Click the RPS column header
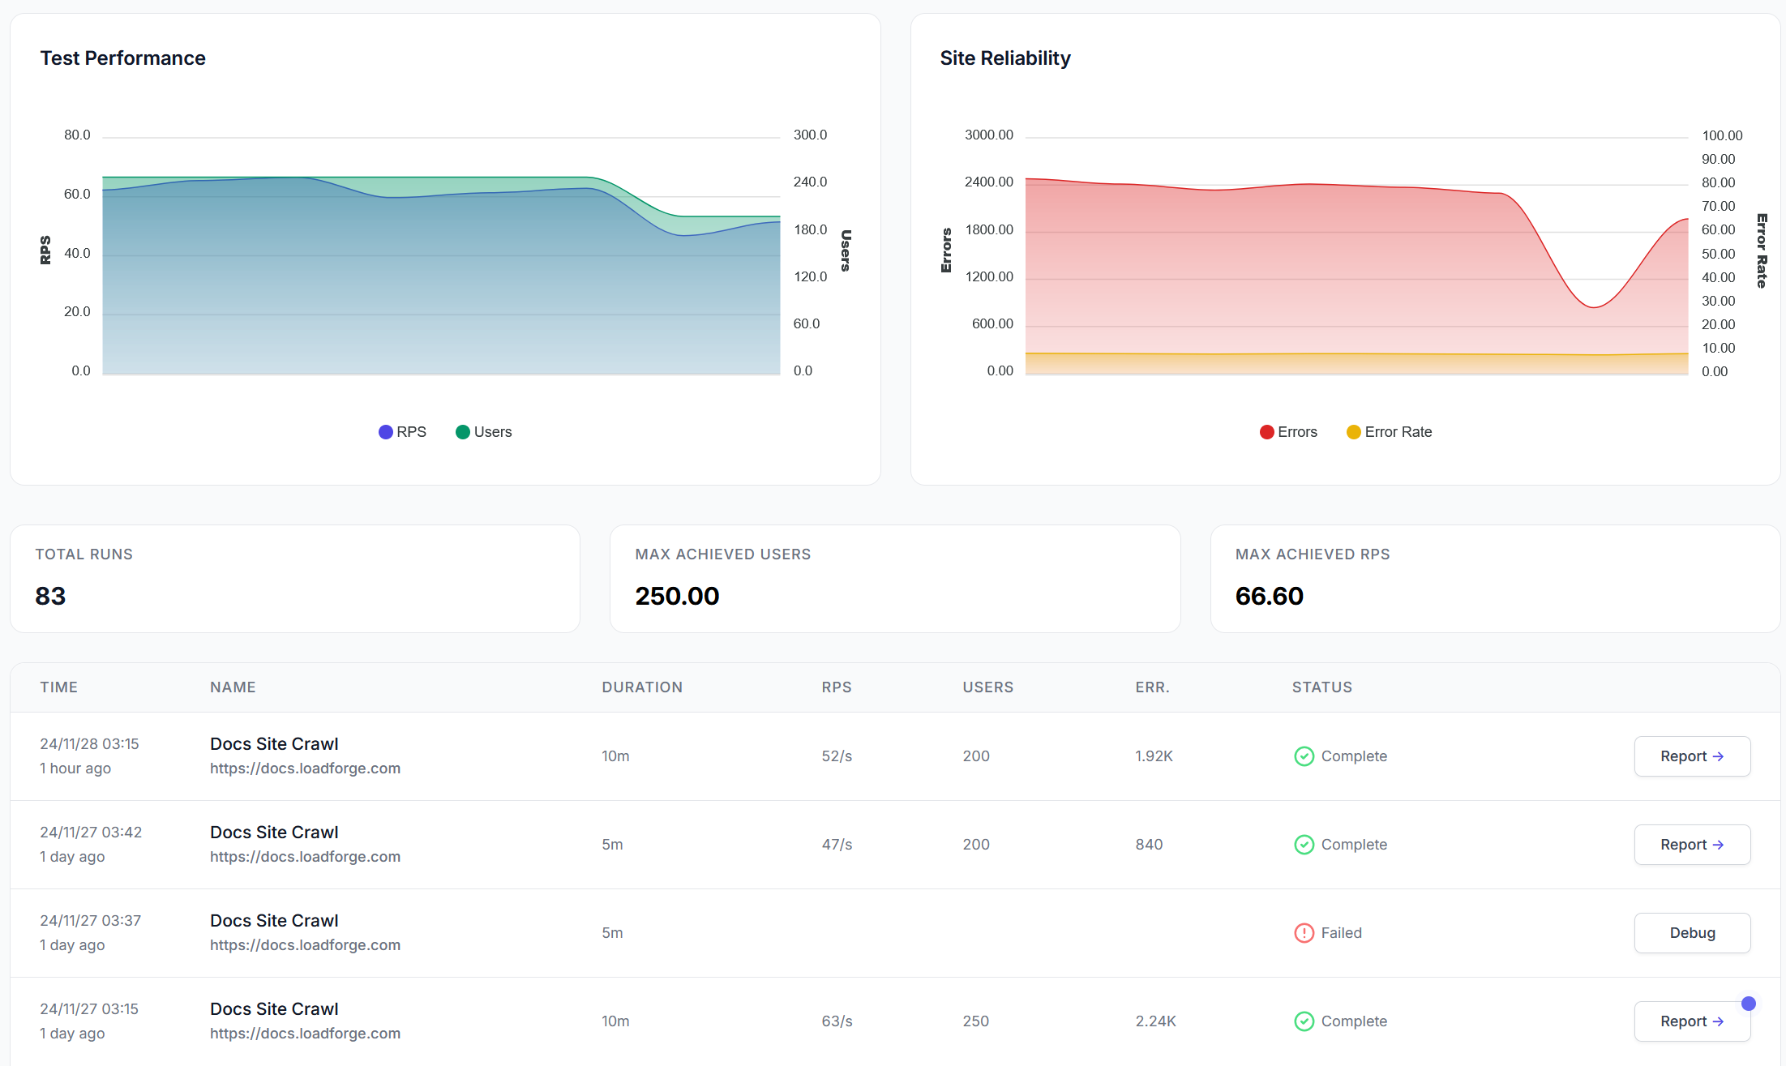The height and width of the screenshot is (1066, 1786). 837,687
